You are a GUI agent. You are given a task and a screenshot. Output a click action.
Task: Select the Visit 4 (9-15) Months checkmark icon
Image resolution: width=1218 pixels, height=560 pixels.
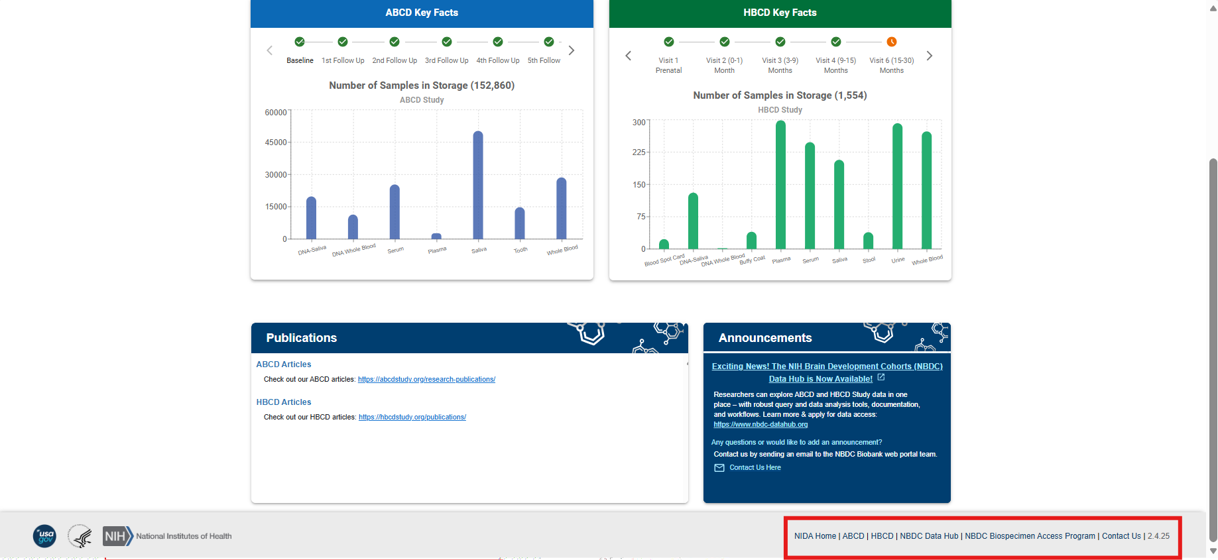point(836,42)
